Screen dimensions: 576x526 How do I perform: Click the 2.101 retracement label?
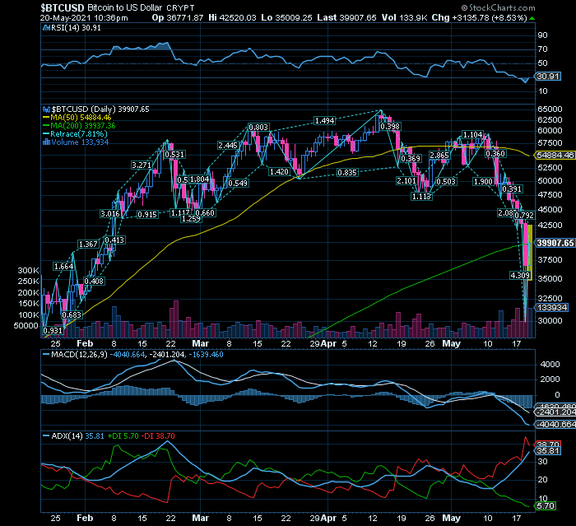coord(406,181)
